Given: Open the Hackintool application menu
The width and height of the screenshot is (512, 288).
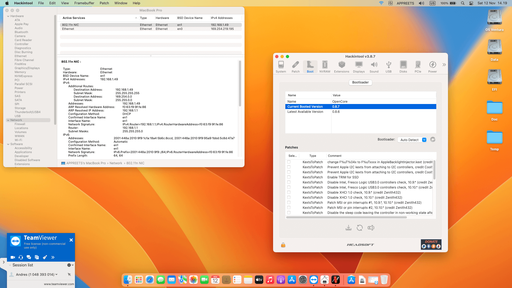Looking at the screenshot, I should [x=23, y=3].
